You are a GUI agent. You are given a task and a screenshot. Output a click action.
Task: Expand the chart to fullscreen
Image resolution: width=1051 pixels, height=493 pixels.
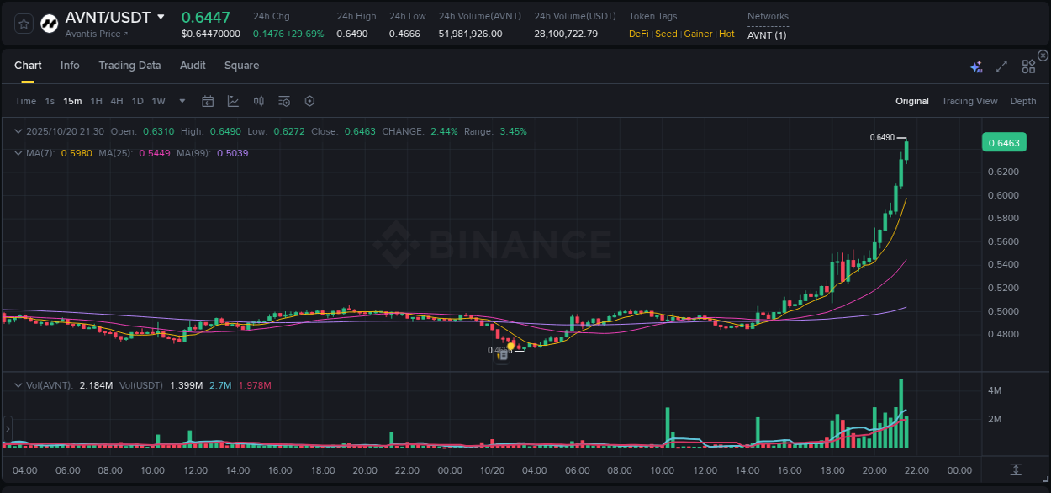tap(1001, 66)
